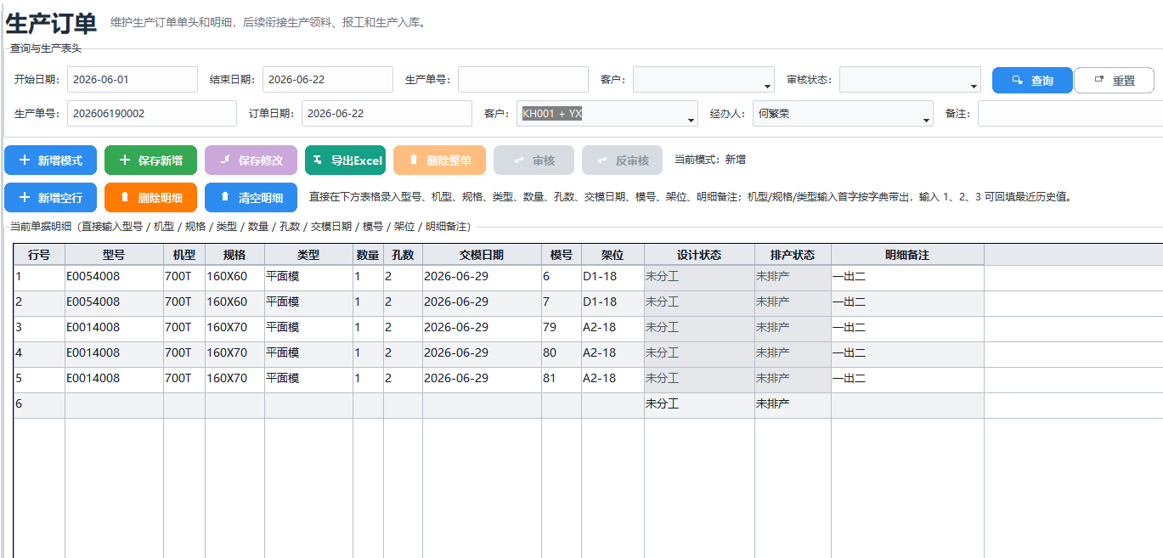Add an empty row with 新增空行
Image resolution: width=1163 pixels, height=558 pixels.
click(x=50, y=197)
